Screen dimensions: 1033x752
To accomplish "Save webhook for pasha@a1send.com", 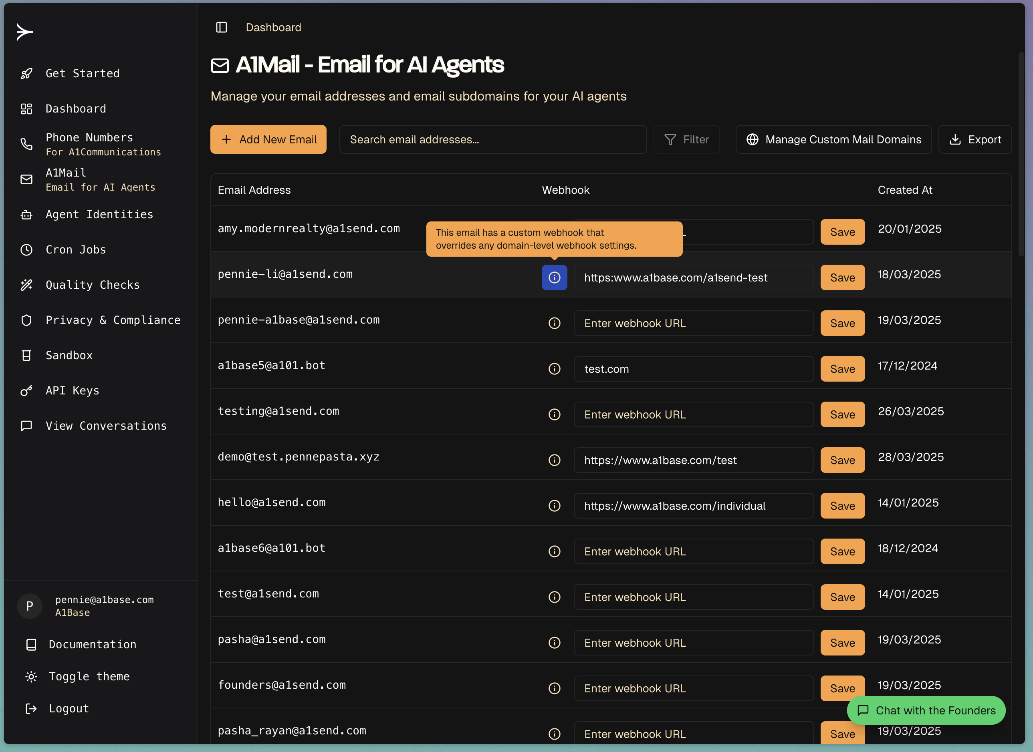I will [x=843, y=642].
